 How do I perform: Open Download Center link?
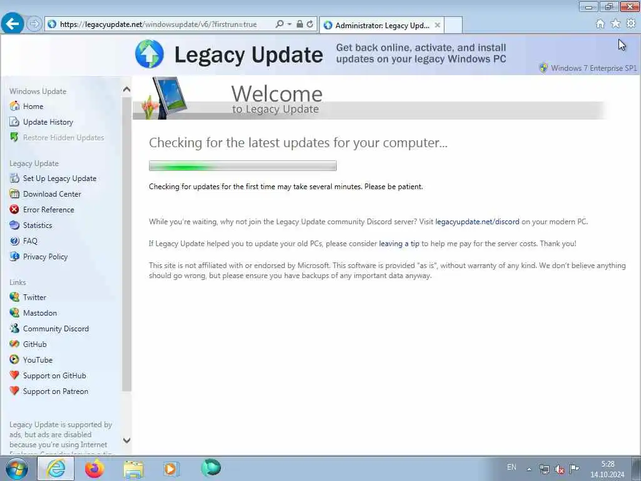pyautogui.click(x=52, y=194)
